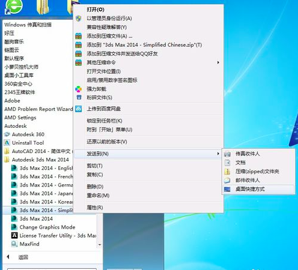298x270 pixels.
Task: Open 酷狗音乐 in programs list
Action: pyautogui.click(x=14, y=41)
